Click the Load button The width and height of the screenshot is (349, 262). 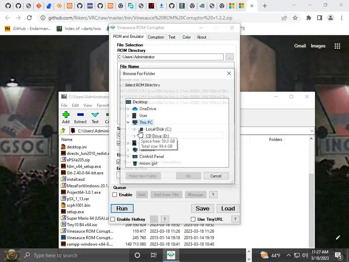[228, 208]
